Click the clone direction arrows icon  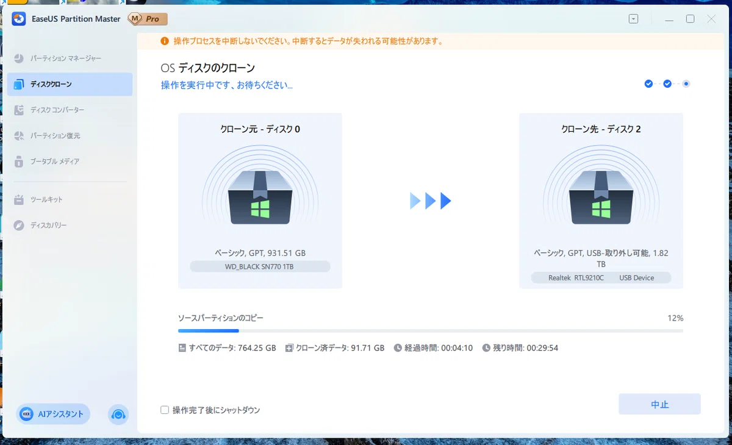point(431,201)
